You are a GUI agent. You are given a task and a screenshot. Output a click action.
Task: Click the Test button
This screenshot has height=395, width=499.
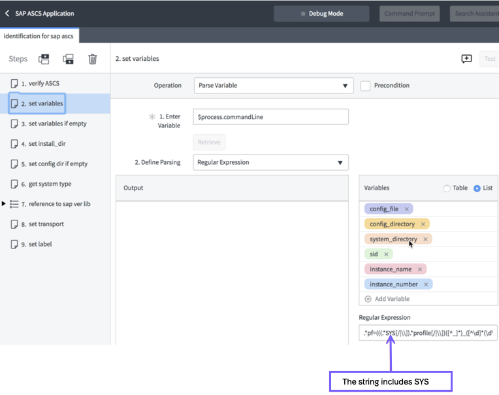click(489, 59)
